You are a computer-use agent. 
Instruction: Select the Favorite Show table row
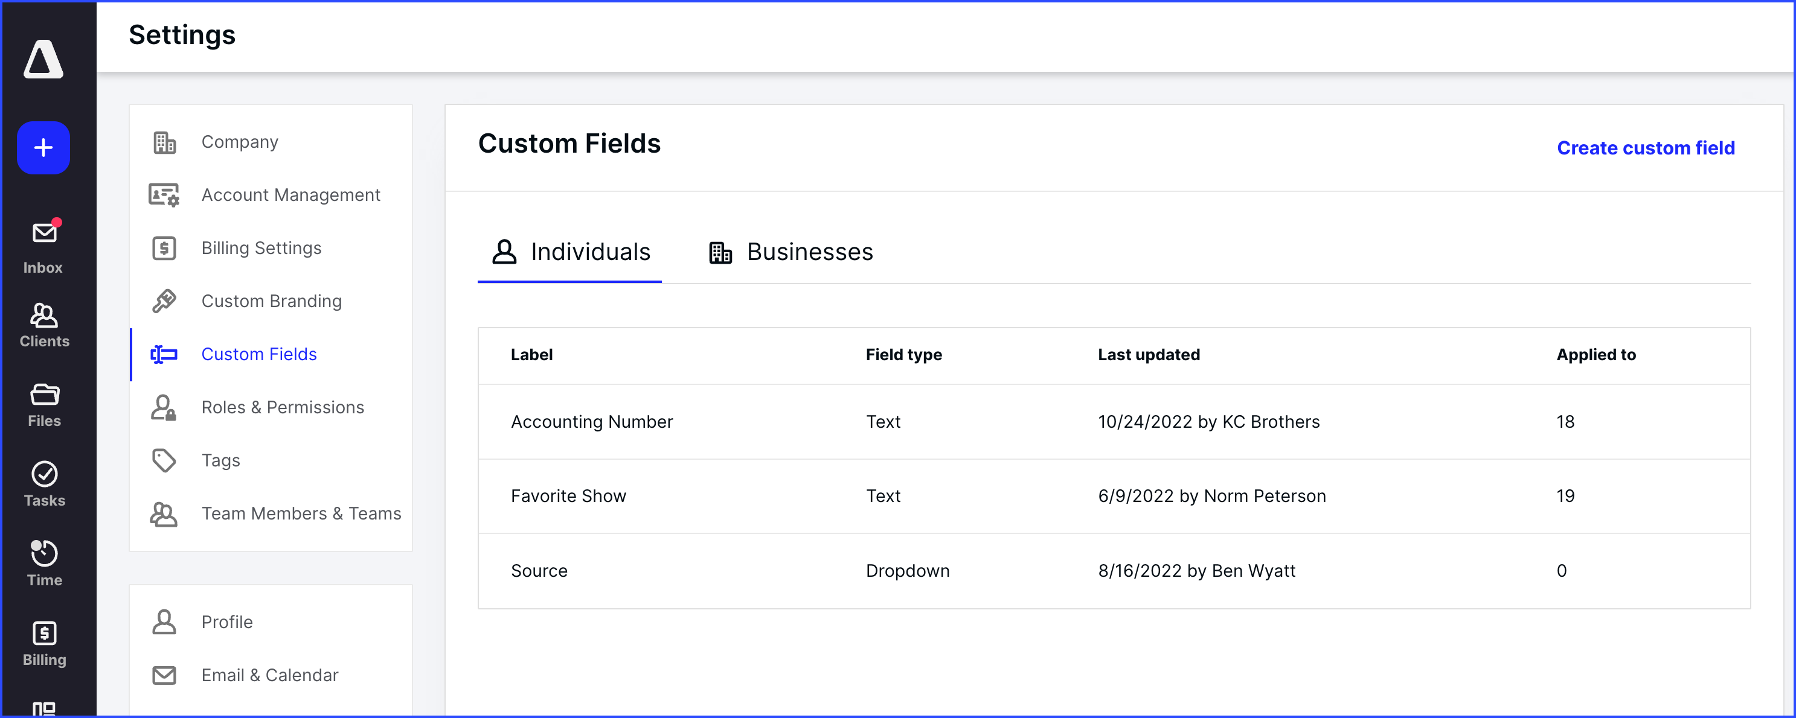point(976,496)
